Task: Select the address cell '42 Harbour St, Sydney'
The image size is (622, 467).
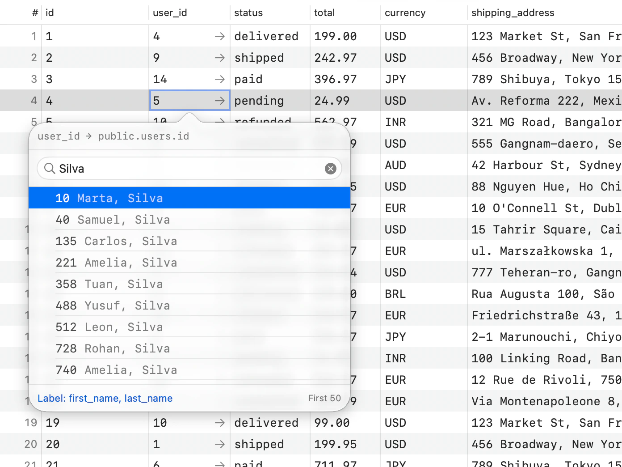Action: (545, 165)
